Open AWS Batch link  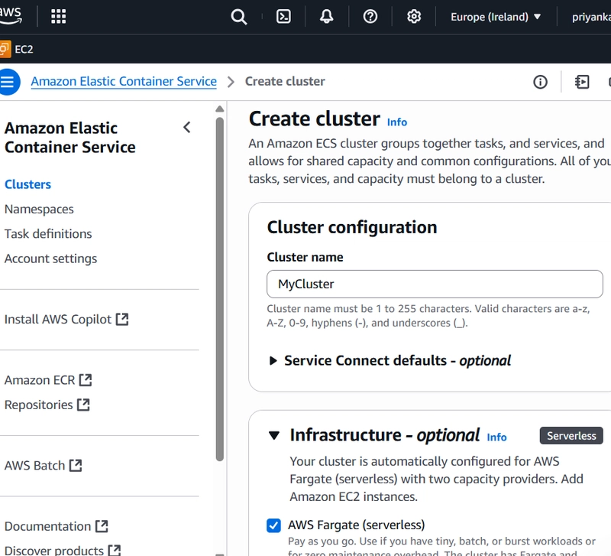(x=34, y=466)
